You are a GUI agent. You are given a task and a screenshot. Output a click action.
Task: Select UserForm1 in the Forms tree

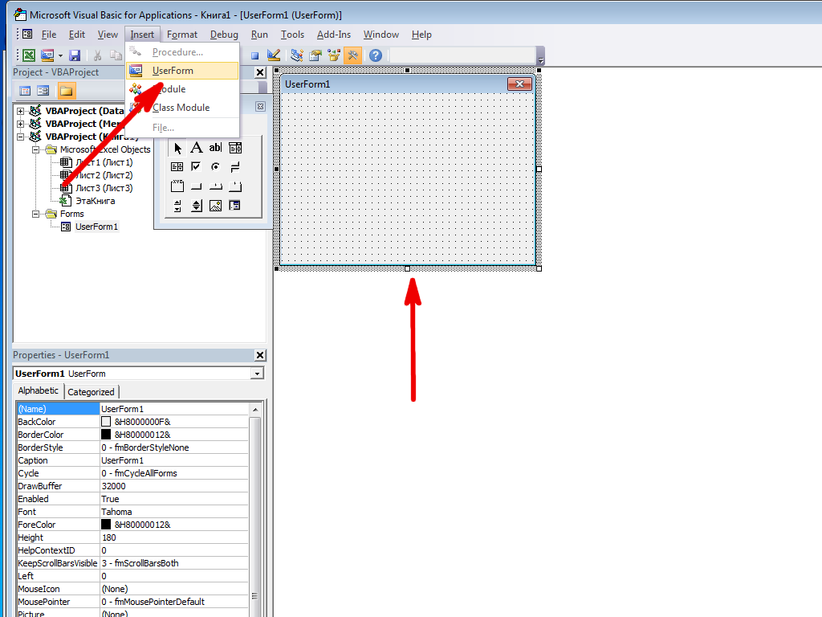point(96,227)
